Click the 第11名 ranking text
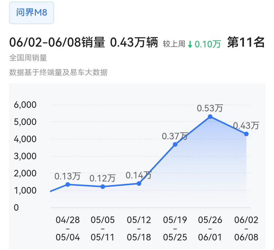The width and height of the screenshot is (274, 250). 246,42
